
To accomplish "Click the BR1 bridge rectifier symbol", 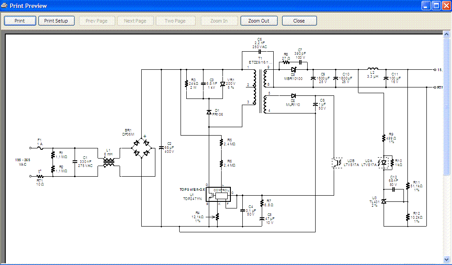I will [141, 148].
